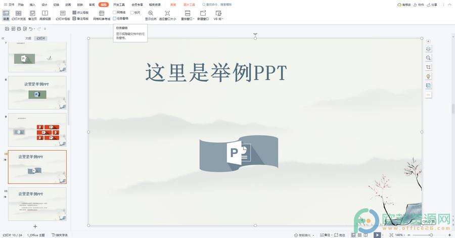Switch to Normal (普通) view
455x238 pixels.
(x=6, y=15)
